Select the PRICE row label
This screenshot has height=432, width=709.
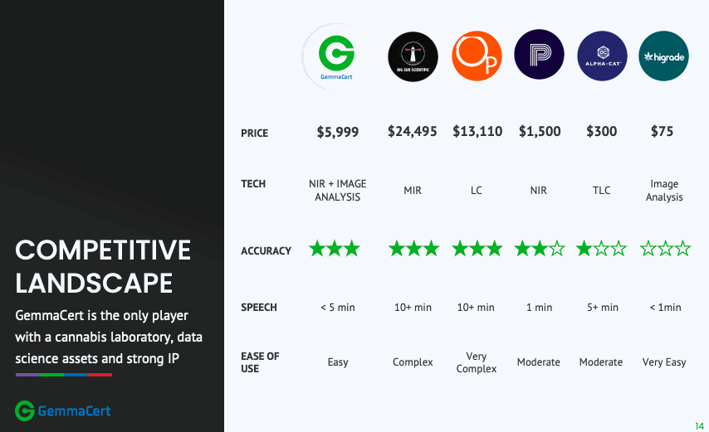[255, 133]
